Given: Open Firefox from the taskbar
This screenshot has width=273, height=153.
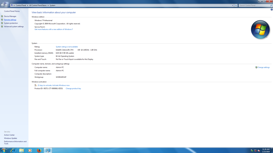Looking at the screenshot, I should tap(39, 150).
